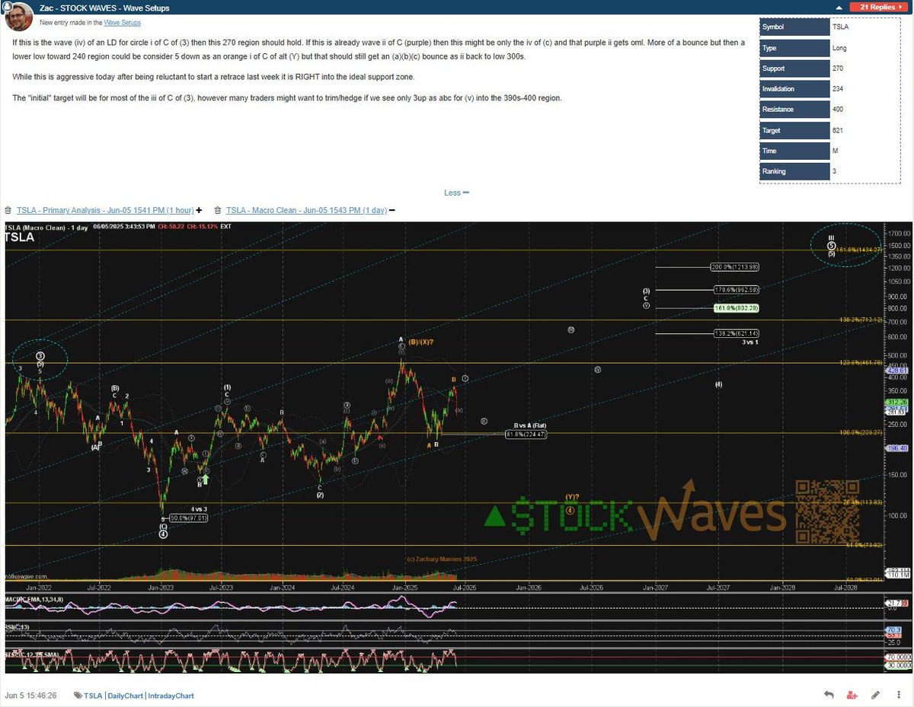The width and height of the screenshot is (914, 707).
Task: Click the post timestamp Jun 5 15:46:26
Action: coord(30,696)
